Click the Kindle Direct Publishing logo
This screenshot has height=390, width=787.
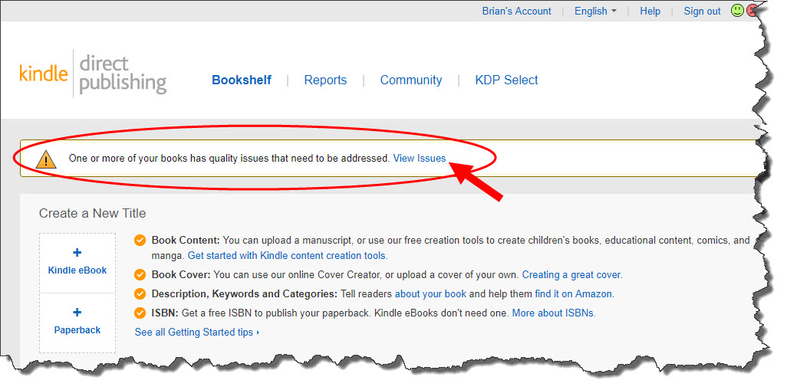pos(93,74)
